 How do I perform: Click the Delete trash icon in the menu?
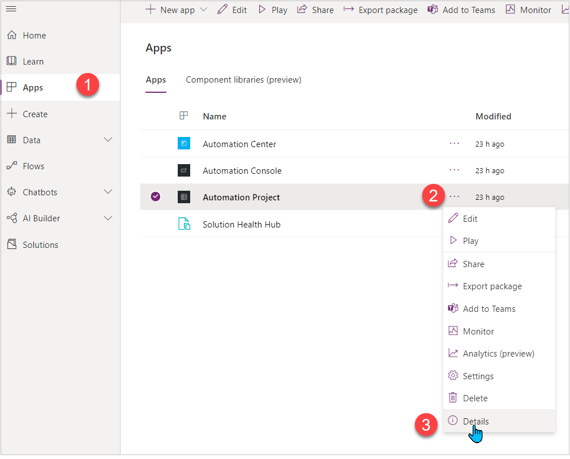pos(453,398)
